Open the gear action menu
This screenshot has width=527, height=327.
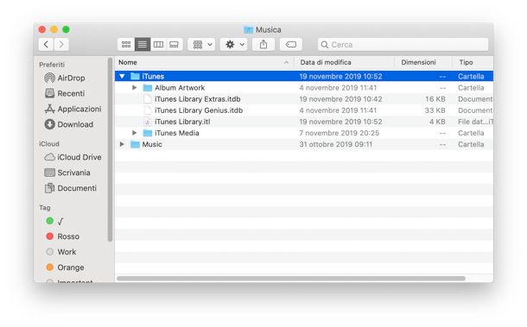[234, 44]
